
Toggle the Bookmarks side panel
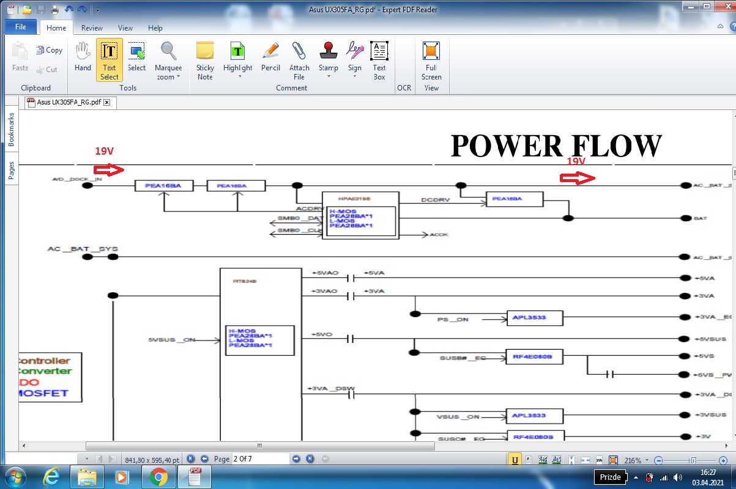click(10, 130)
